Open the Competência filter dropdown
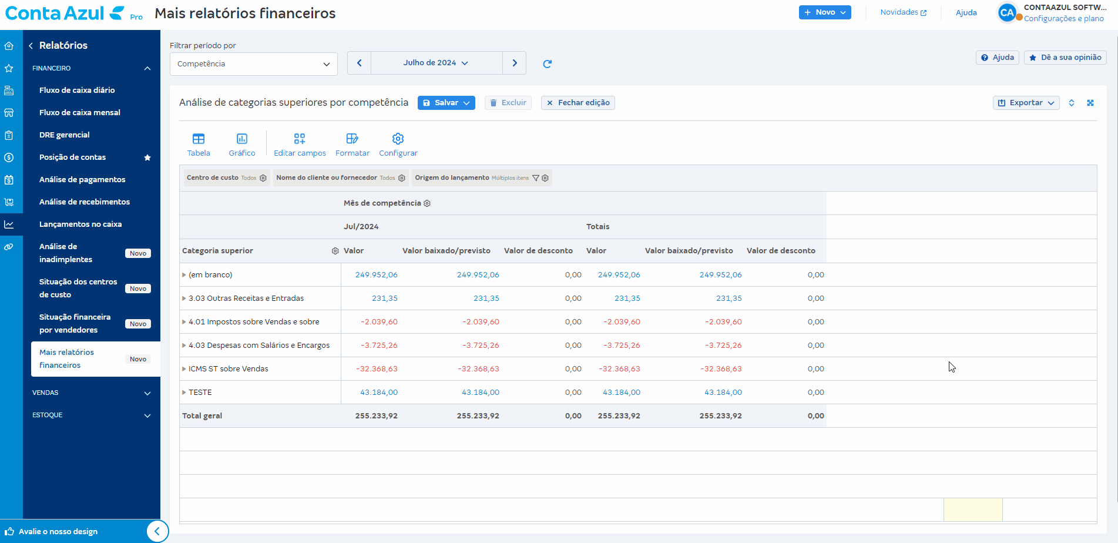 point(254,64)
